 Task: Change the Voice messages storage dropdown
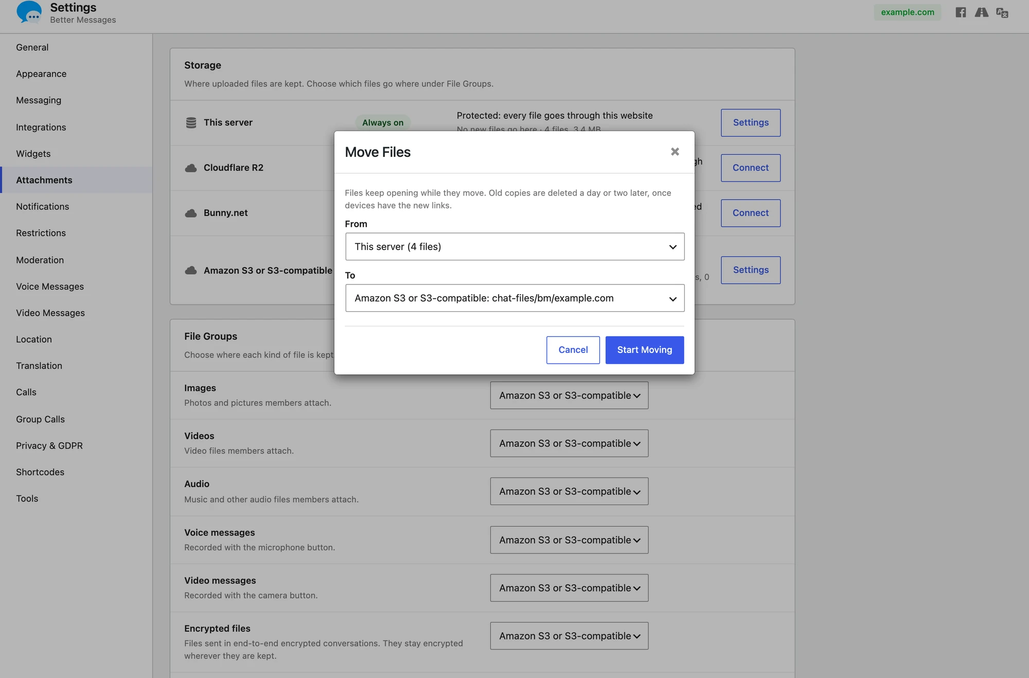[569, 540]
